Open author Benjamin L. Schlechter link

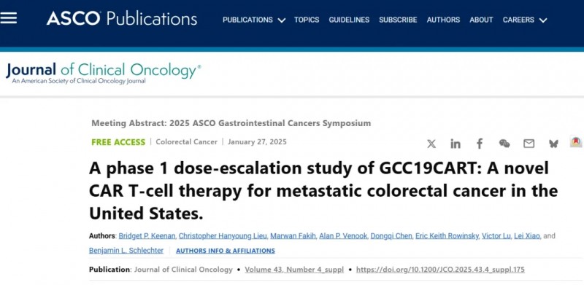click(x=126, y=251)
